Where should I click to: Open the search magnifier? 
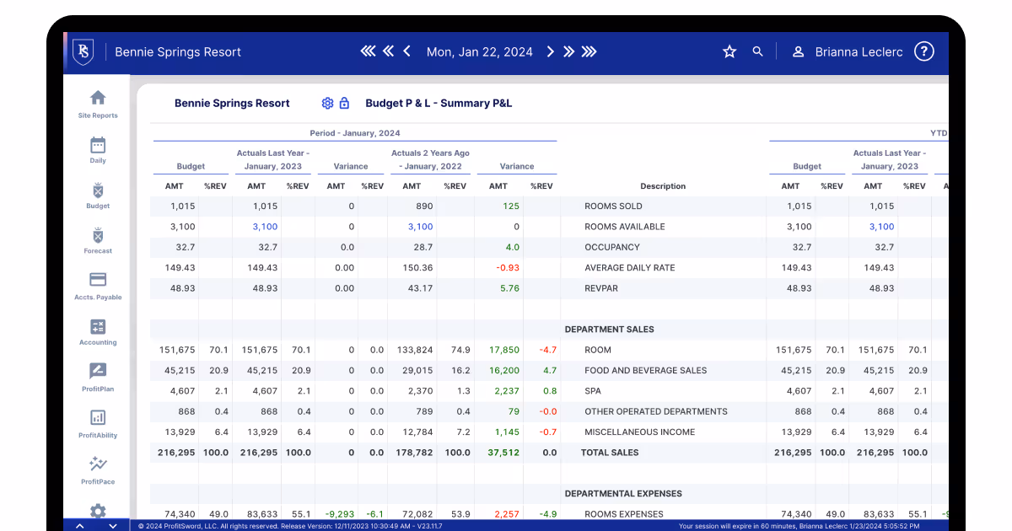click(x=757, y=52)
